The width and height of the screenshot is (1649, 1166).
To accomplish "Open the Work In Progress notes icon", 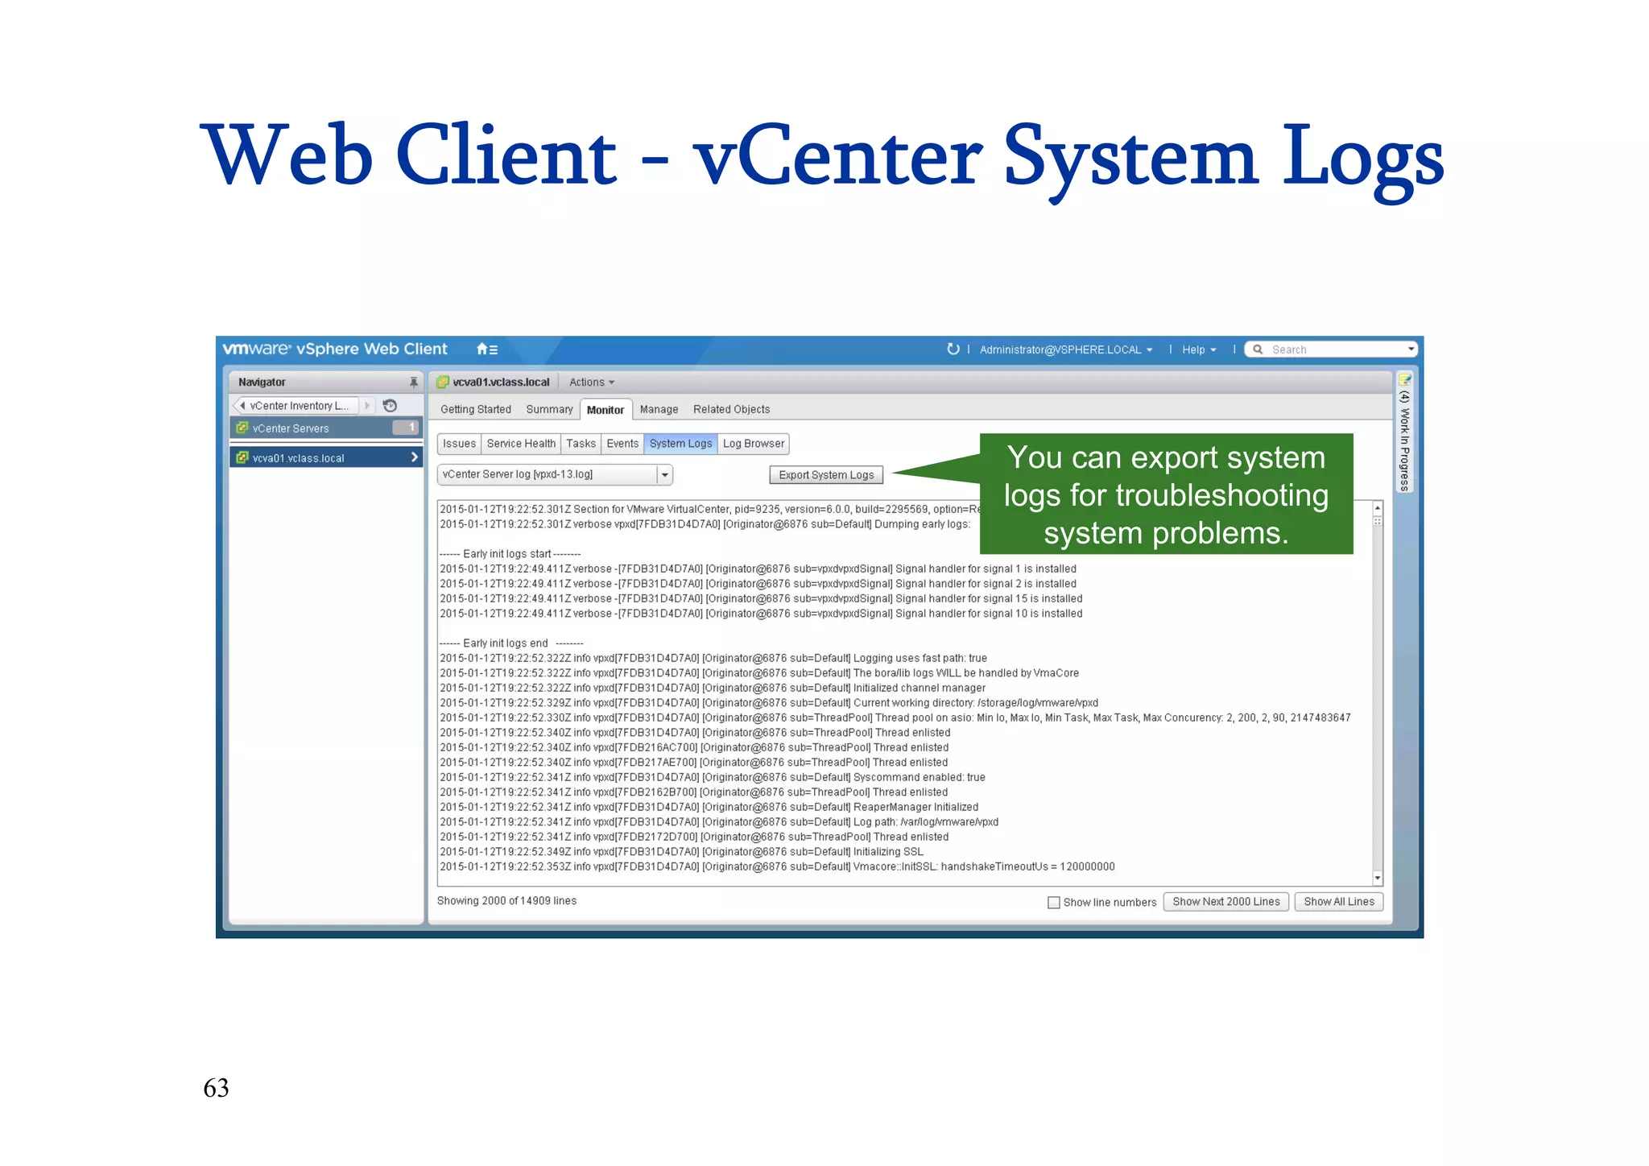I will point(1404,380).
